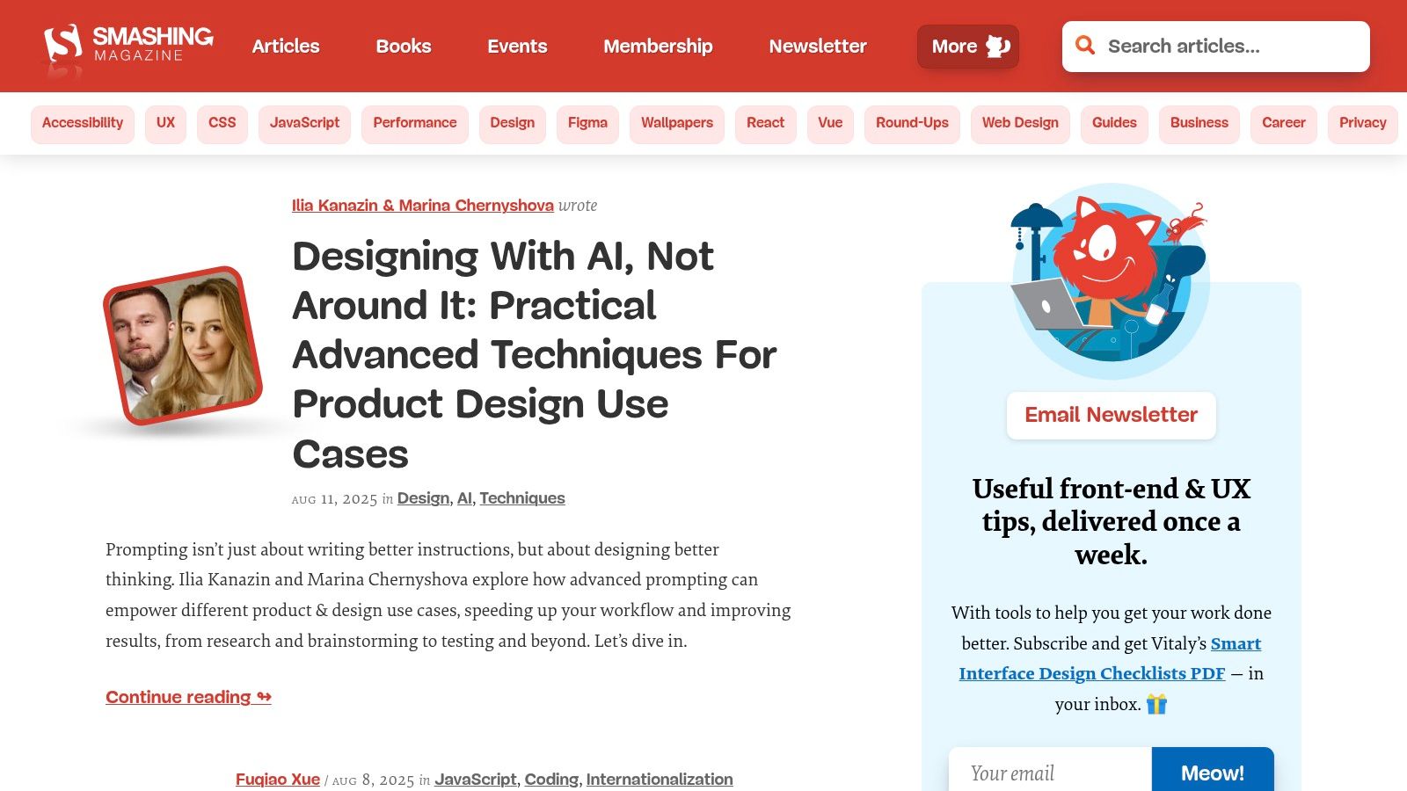
Task: Select the Round-Ups category tag
Action: (x=912, y=123)
